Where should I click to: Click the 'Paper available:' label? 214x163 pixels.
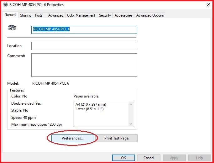(86, 96)
